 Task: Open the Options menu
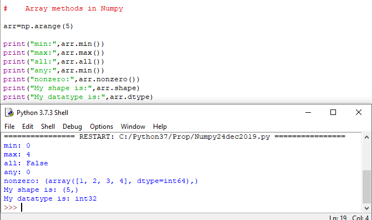pos(101,127)
